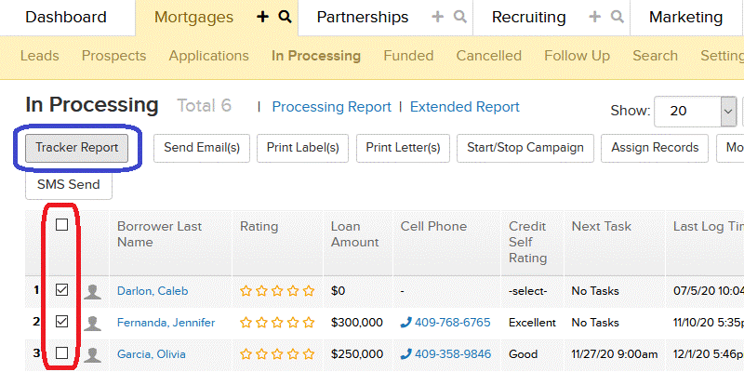
Task: Set first star rating for Garcia, Olivia
Action: click(x=246, y=354)
